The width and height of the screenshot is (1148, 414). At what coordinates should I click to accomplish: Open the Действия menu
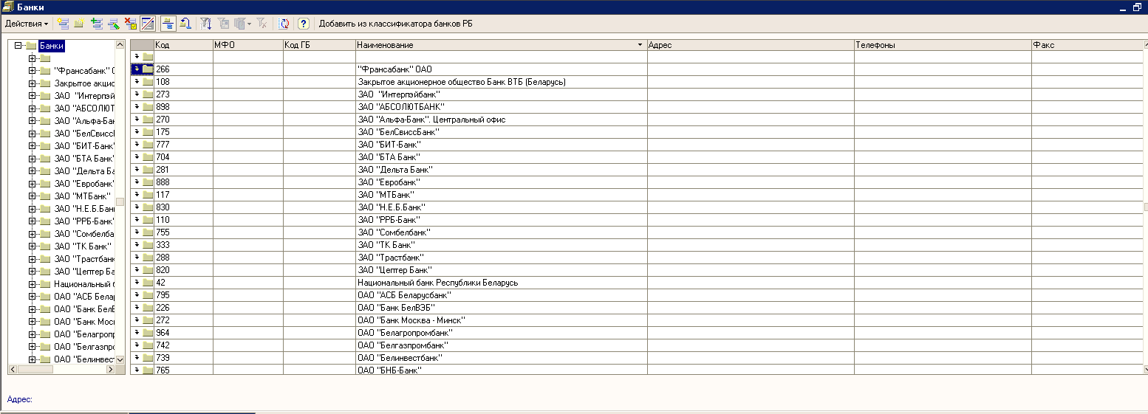tap(27, 24)
